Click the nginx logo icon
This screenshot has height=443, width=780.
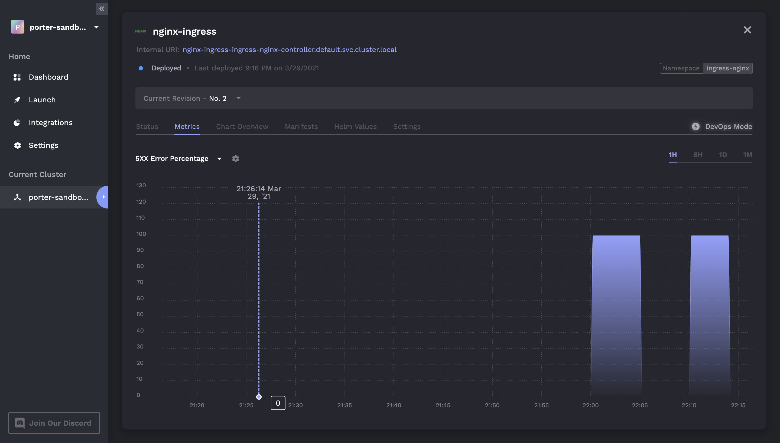click(141, 31)
